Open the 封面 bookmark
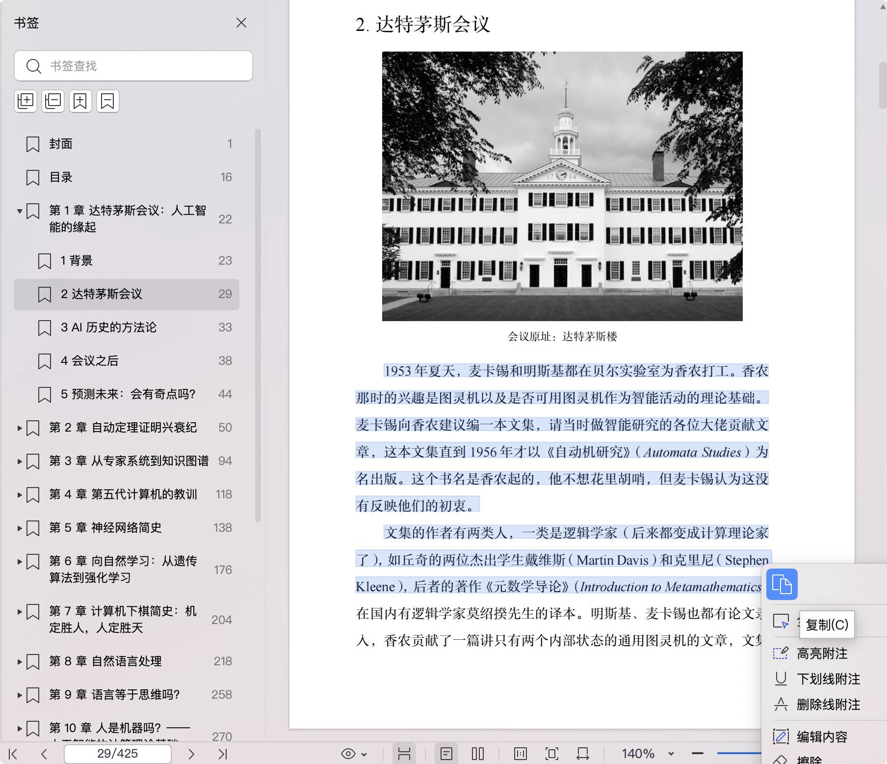887x764 pixels. 127,144
